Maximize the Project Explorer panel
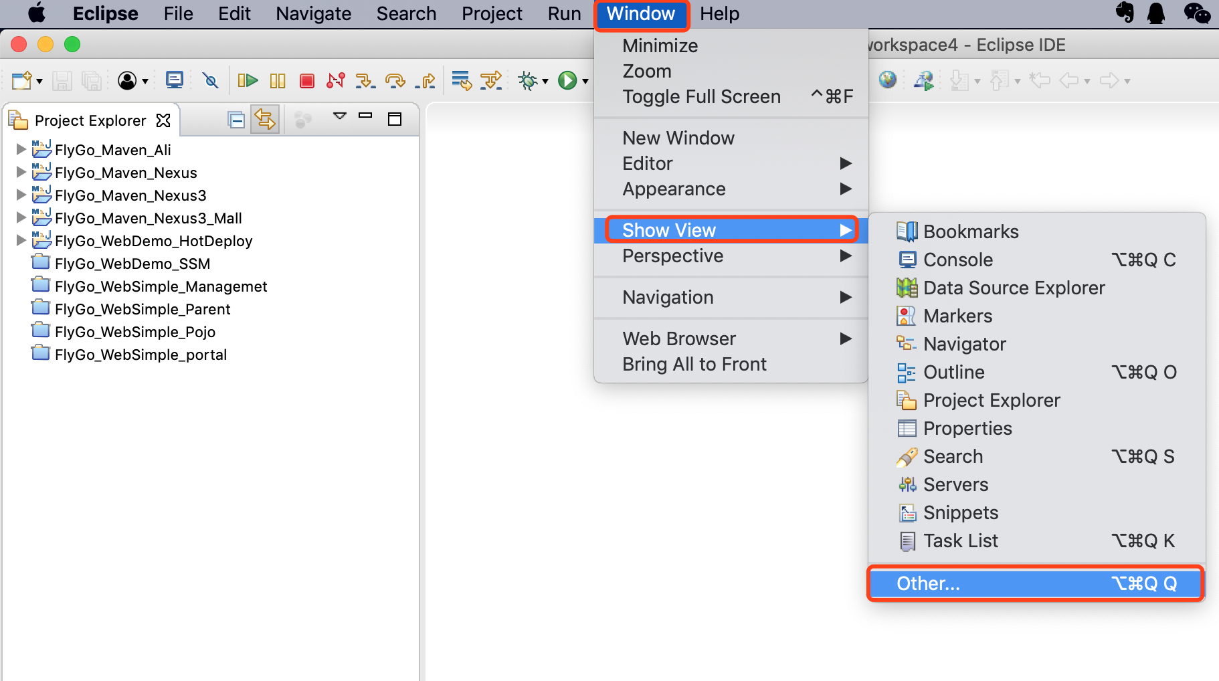The width and height of the screenshot is (1219, 681). click(x=395, y=119)
